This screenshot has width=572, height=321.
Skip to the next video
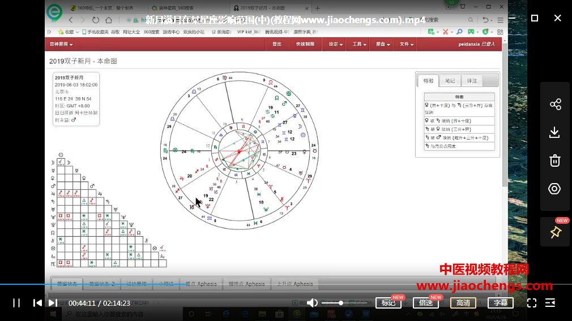click(x=53, y=303)
